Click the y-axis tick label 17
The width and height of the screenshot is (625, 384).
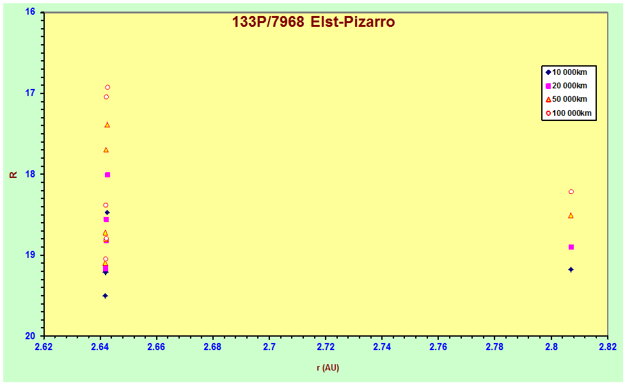30,93
